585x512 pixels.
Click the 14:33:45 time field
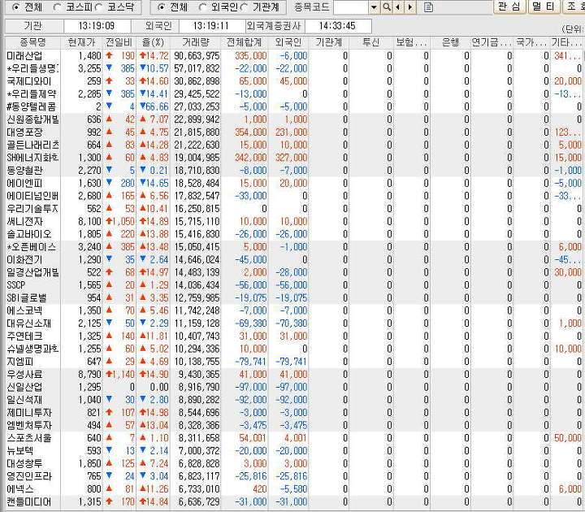pos(338,26)
